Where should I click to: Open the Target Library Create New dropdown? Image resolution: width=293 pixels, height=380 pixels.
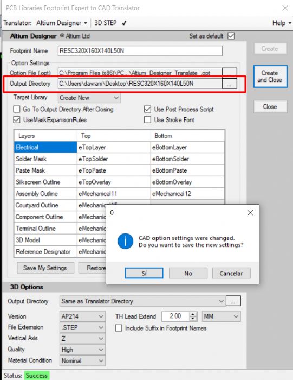pyautogui.click(x=89, y=98)
